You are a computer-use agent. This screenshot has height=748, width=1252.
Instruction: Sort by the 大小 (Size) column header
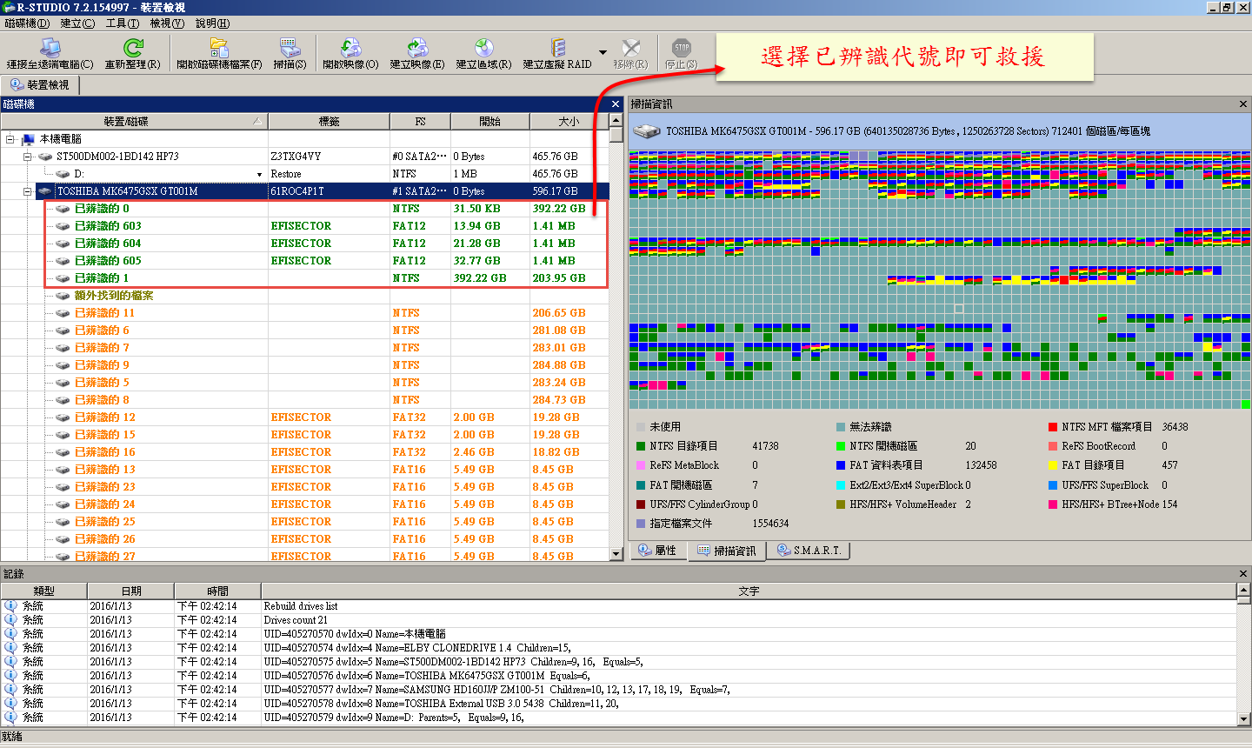(569, 122)
